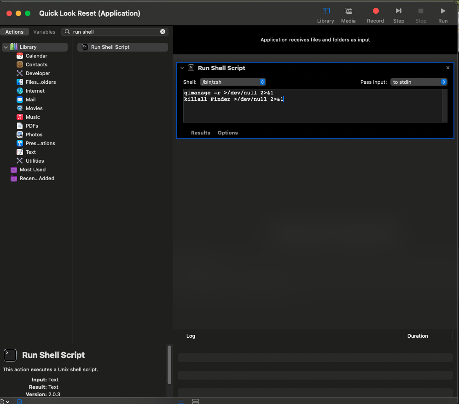Viewport: 459px width, 404px height.
Task: Click the workflow input description banner
Action: click(x=315, y=40)
